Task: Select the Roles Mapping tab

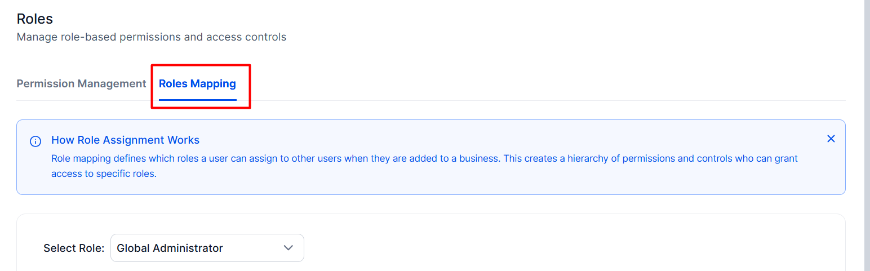Action: point(197,83)
